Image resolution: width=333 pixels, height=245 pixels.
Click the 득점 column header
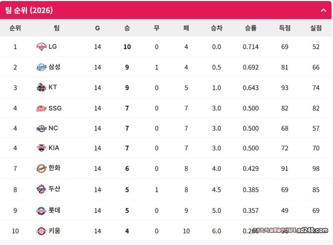[x=285, y=28]
